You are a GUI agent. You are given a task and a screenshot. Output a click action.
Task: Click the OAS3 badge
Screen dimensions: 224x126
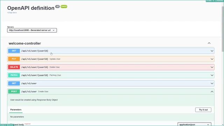64,6
